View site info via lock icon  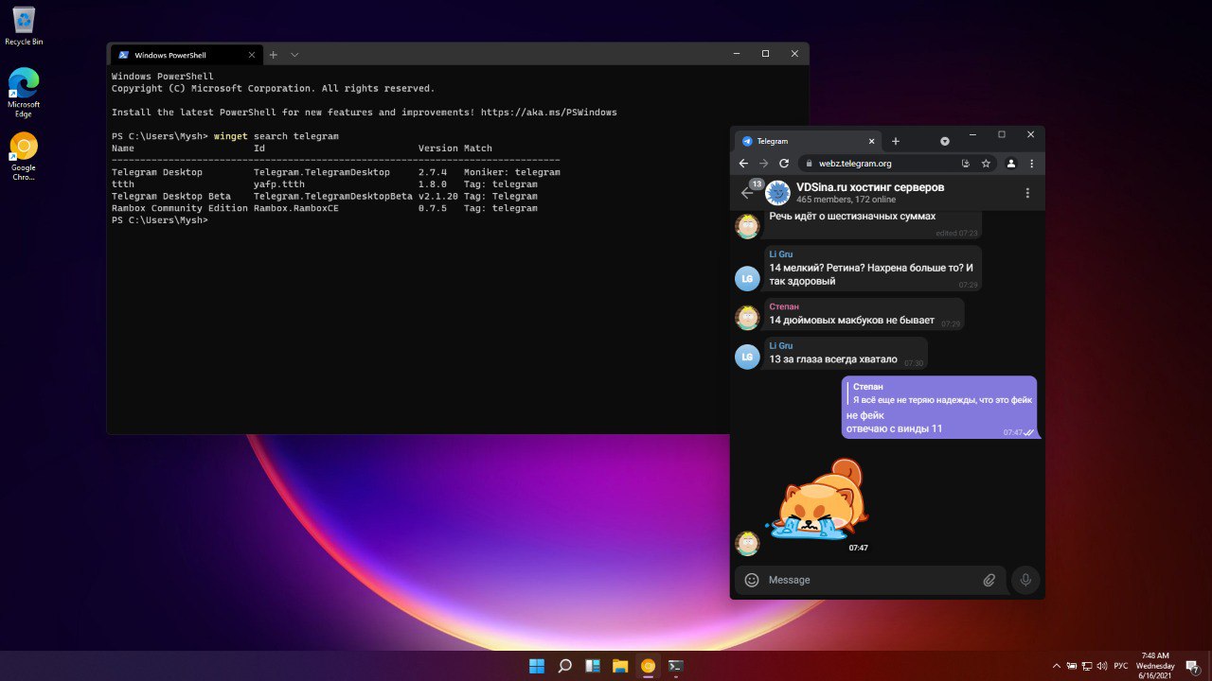pos(809,164)
